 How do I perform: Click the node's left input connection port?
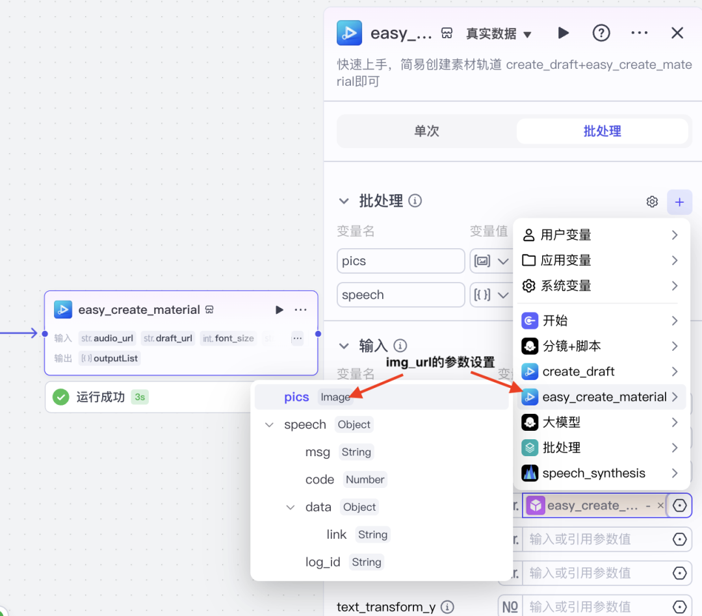point(45,333)
